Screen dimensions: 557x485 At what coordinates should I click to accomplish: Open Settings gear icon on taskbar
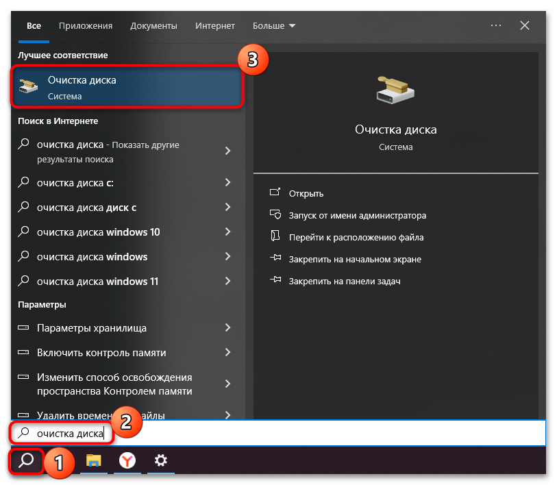[161, 461]
